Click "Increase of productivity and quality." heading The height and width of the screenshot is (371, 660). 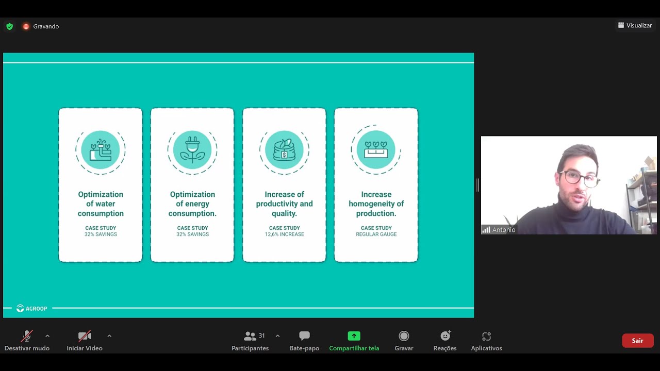[284, 204]
